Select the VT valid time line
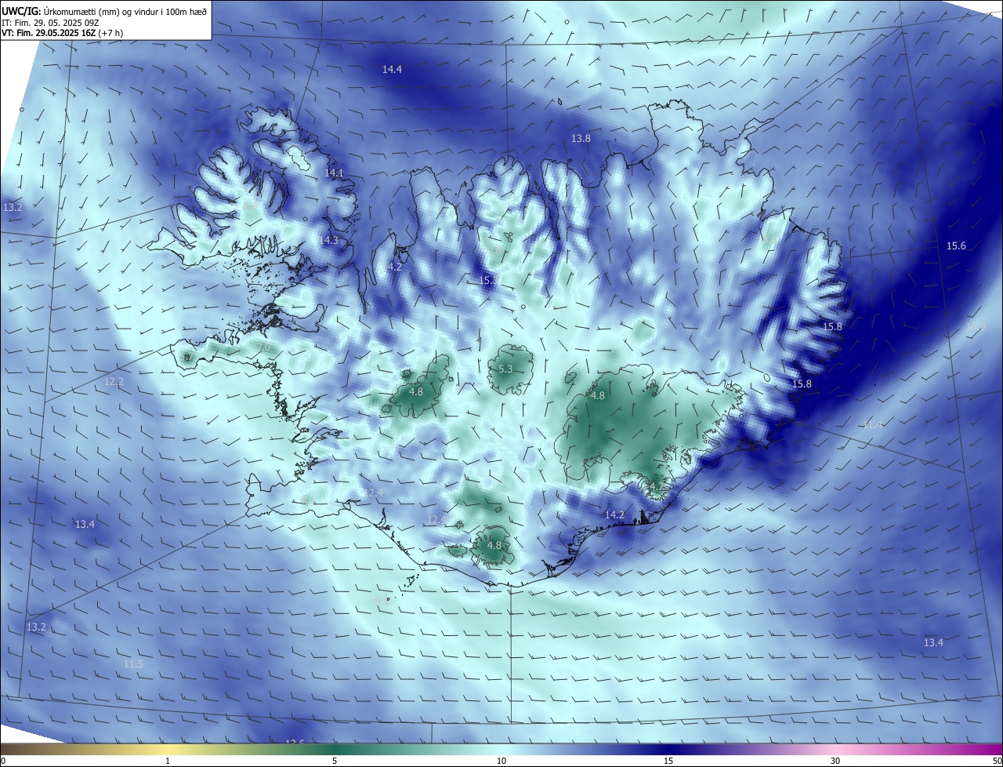1003x767 pixels. click(x=63, y=33)
